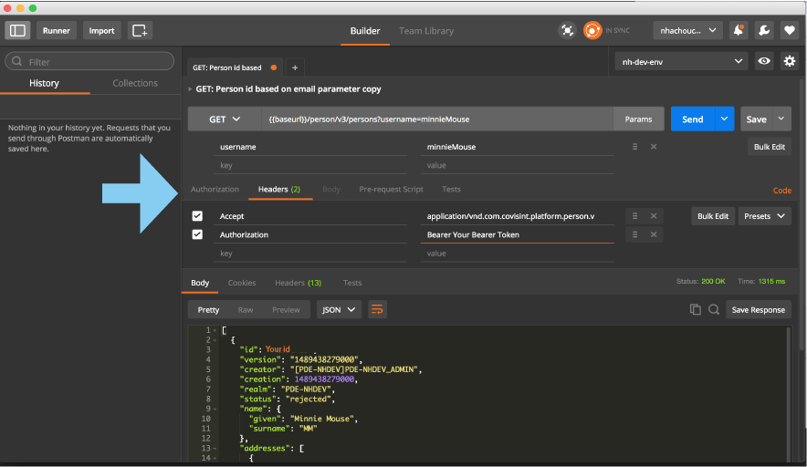This screenshot has height=467, width=807.
Task: Copy the response to clipboard icon
Action: click(x=696, y=309)
